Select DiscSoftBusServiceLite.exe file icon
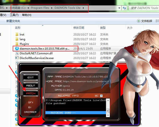 [x=17, y=58]
